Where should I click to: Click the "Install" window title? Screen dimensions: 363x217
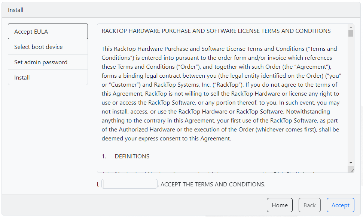pyautogui.click(x=15, y=10)
